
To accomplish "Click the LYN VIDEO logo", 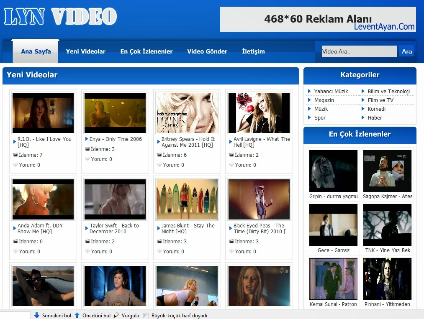I will point(61,16).
